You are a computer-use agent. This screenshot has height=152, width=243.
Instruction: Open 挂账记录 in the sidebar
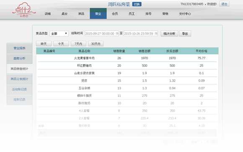tap(19, 100)
